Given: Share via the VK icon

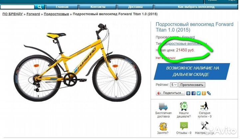Looking at the screenshot, I should 188,93.
